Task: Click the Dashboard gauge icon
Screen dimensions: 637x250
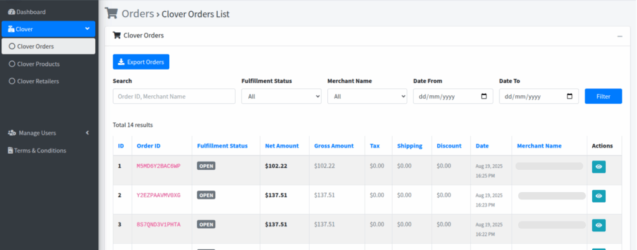Action: click(11, 12)
